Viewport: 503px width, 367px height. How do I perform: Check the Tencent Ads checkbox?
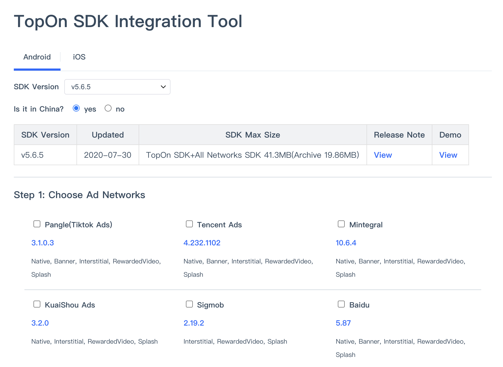pyautogui.click(x=189, y=224)
